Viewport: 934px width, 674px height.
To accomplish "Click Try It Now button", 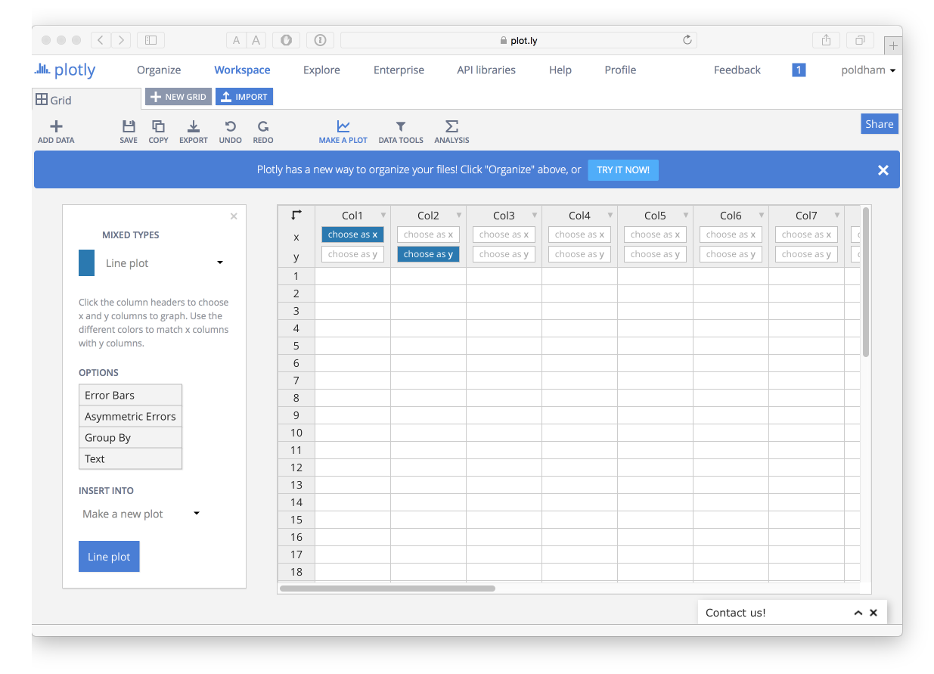I will [x=623, y=170].
